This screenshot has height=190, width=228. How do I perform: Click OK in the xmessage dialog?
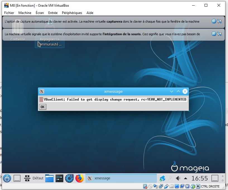43,107
